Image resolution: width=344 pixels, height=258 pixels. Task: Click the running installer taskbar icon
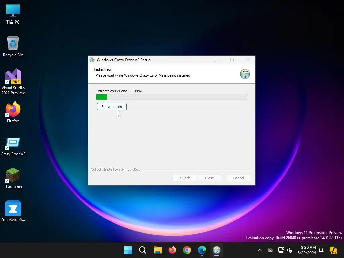coord(217,250)
